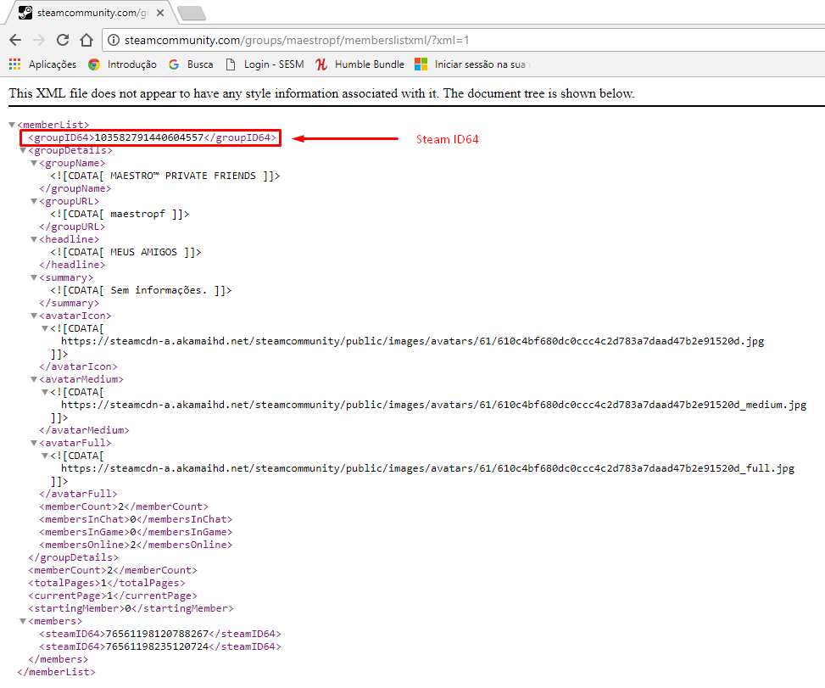The height and width of the screenshot is (688, 825).
Task: Collapse the members node
Action: [23, 621]
